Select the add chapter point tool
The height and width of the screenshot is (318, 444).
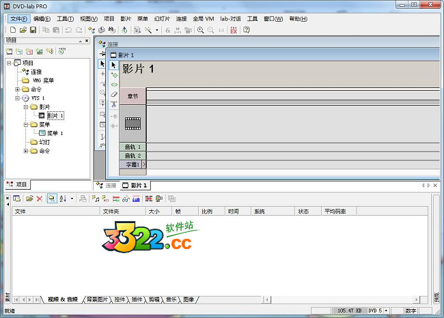pos(114,75)
